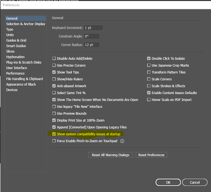211x192 pixels.
Task: Open the Selection & Anchor Display category
Action: 26,24
